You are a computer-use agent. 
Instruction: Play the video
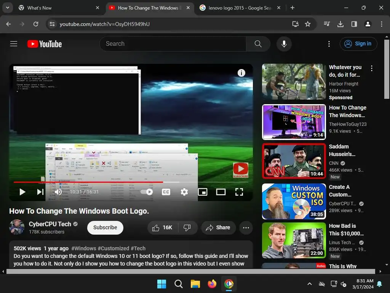tap(22, 192)
